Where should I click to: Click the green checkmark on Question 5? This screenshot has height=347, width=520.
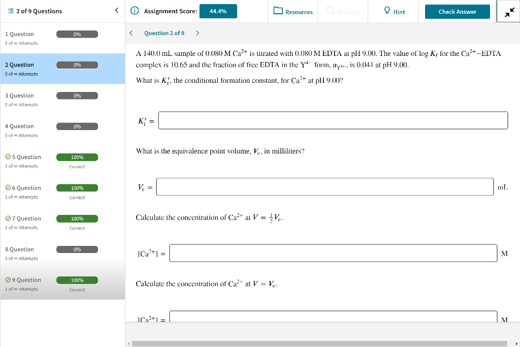[9, 156]
